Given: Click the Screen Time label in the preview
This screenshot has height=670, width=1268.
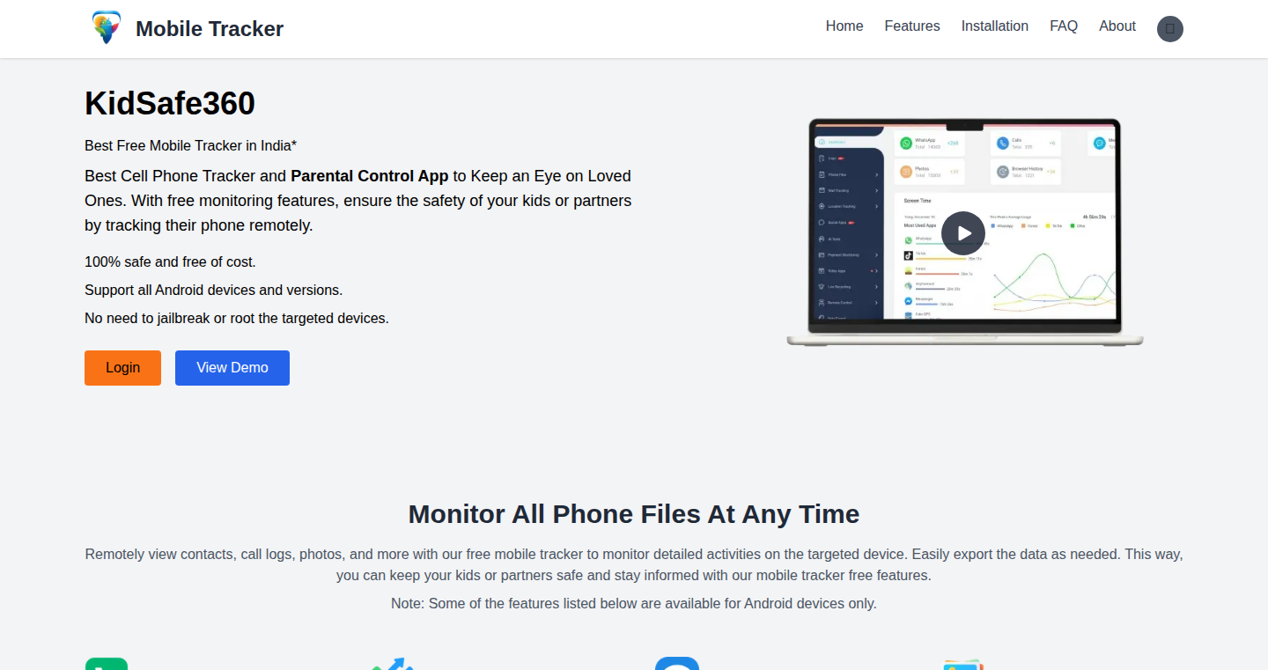Looking at the screenshot, I should tap(918, 201).
